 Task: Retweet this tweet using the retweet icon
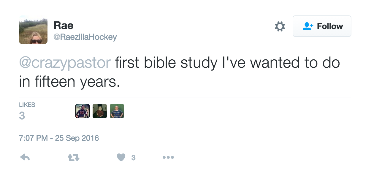[73, 157]
